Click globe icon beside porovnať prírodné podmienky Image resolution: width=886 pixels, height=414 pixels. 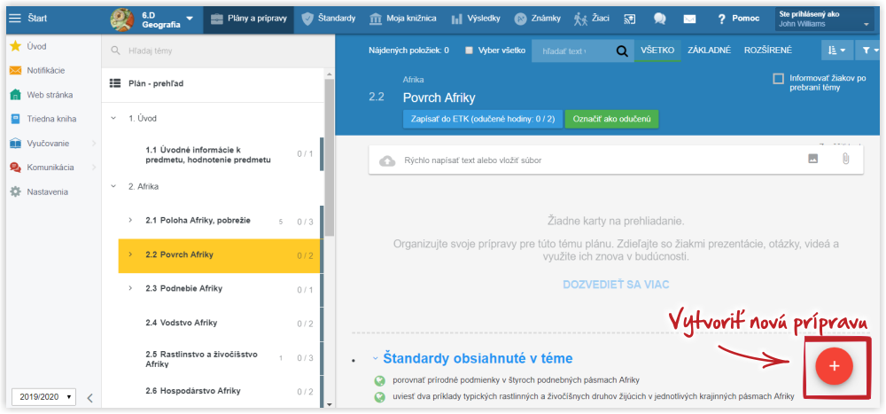(379, 380)
